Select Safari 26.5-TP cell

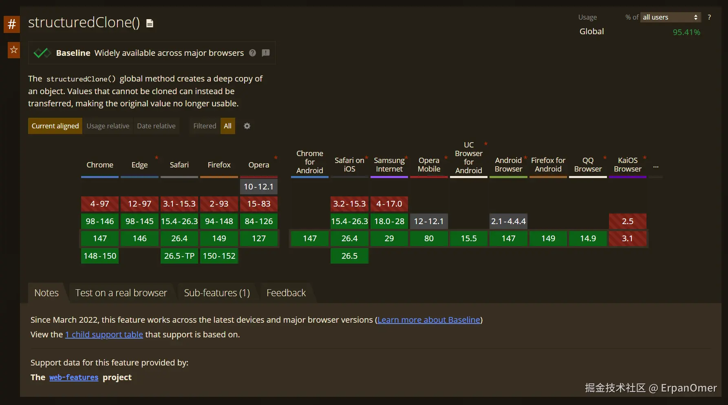tap(179, 256)
